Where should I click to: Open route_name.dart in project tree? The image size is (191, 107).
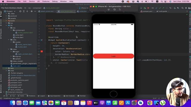[23, 45]
